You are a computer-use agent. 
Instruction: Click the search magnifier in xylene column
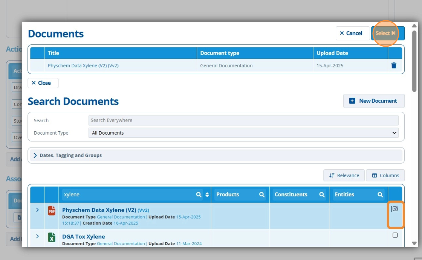coord(199,195)
